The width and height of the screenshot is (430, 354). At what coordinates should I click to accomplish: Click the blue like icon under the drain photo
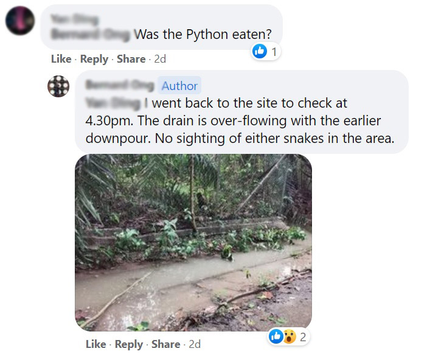275,336
